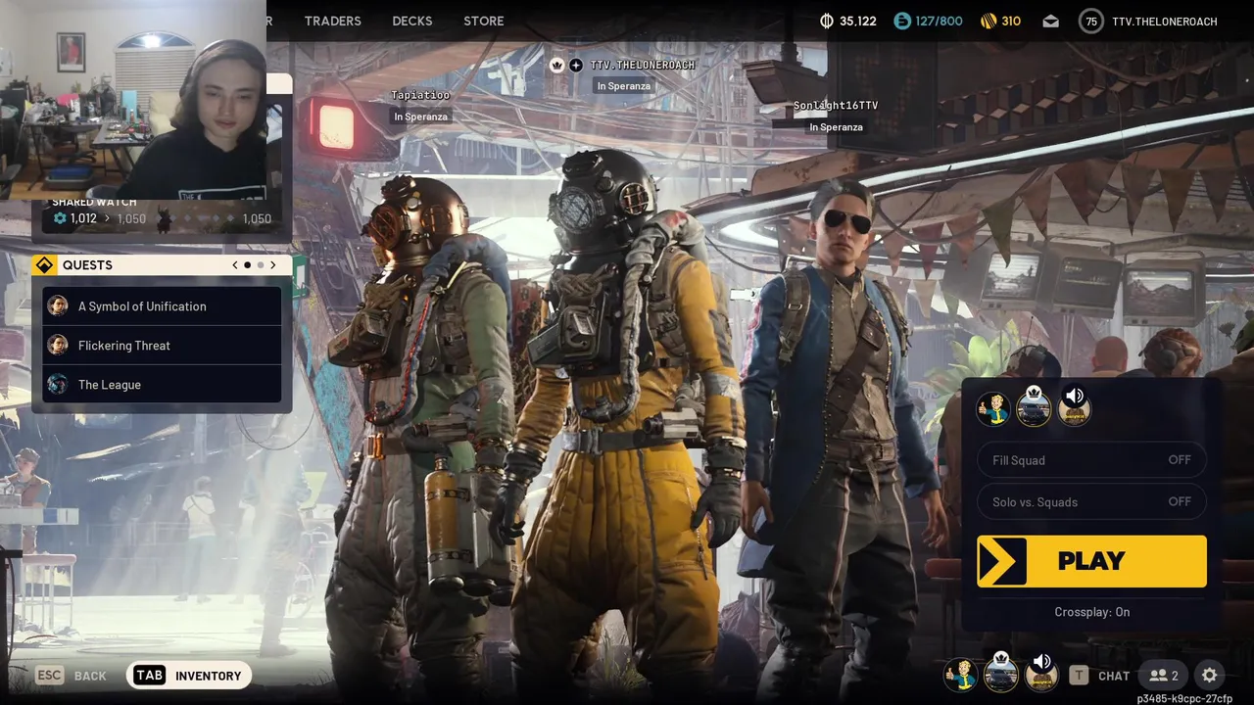Click the crowned car avatar in the squad panel
The width and height of the screenshot is (1254, 705).
click(1034, 405)
